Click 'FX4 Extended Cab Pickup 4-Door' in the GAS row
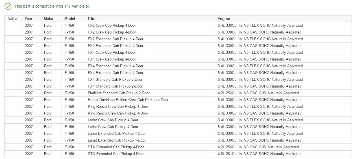The height and width of the screenshot is (159, 355). click(116, 73)
